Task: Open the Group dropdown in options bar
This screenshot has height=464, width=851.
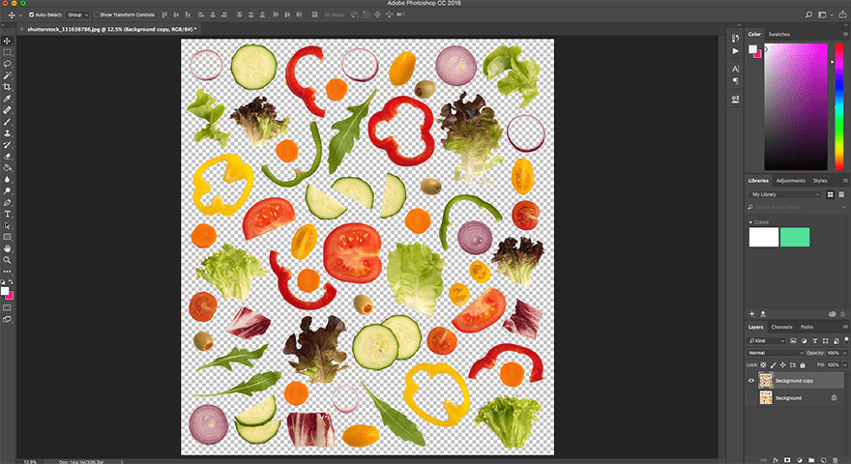Action: 77,15
